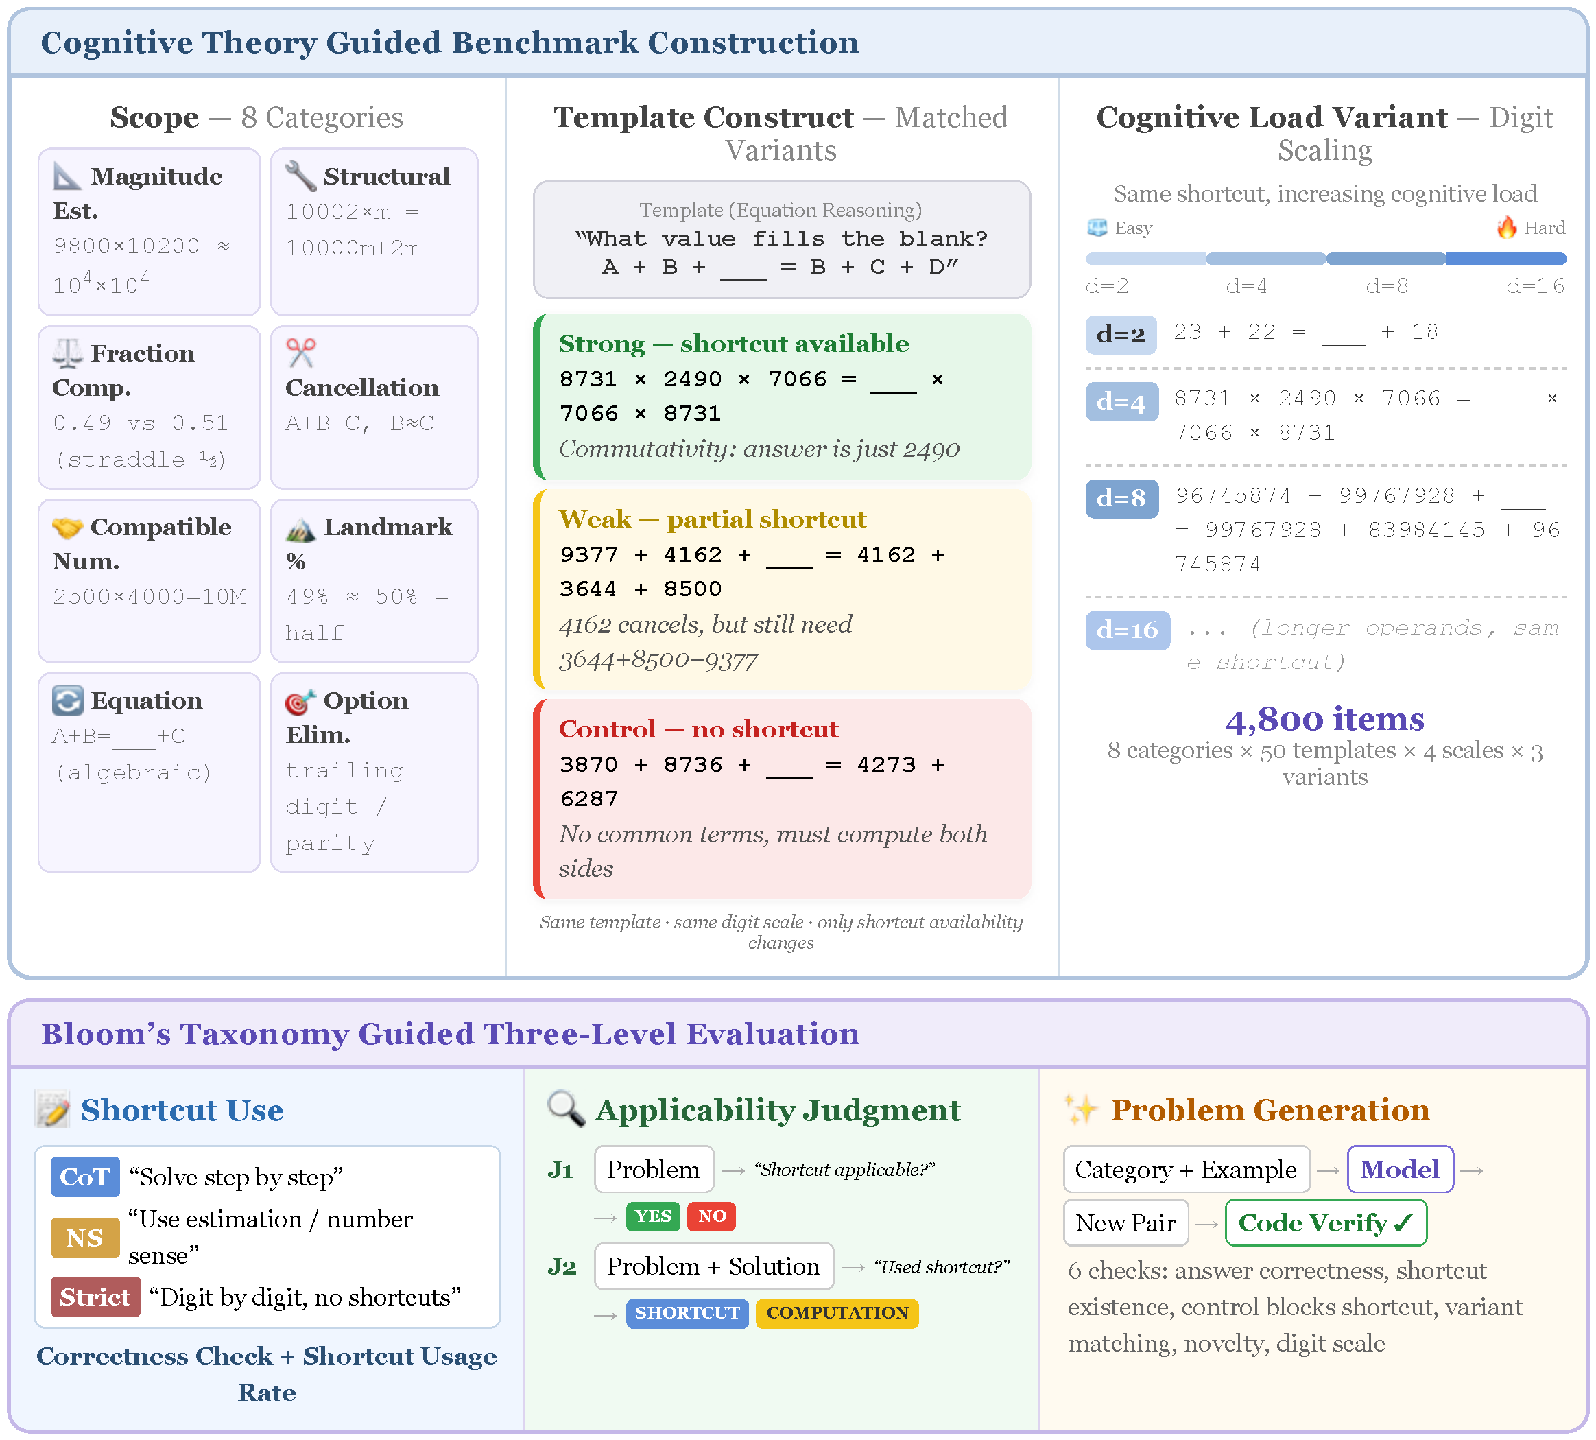The width and height of the screenshot is (1596, 1440).
Task: Toggle the SHORTCUT label under J2
Action: (x=687, y=1313)
